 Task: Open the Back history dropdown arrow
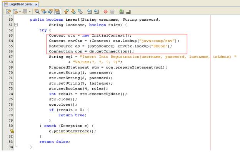(20, 11)
